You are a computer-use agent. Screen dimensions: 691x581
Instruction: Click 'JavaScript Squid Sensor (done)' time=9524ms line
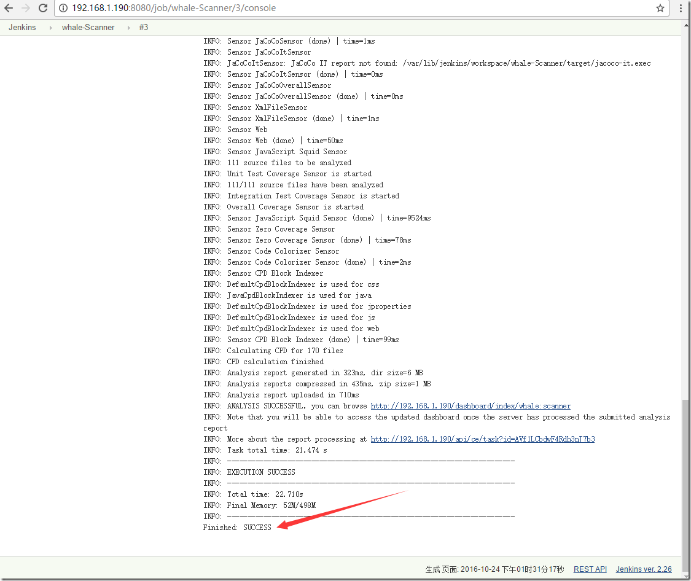click(x=318, y=218)
